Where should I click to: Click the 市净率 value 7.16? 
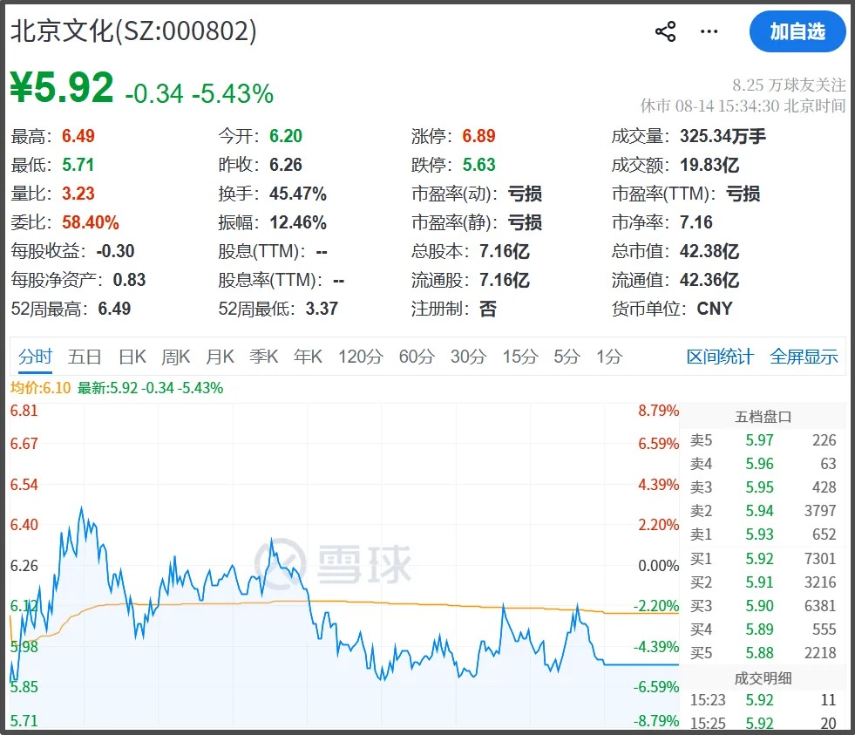coord(696,222)
